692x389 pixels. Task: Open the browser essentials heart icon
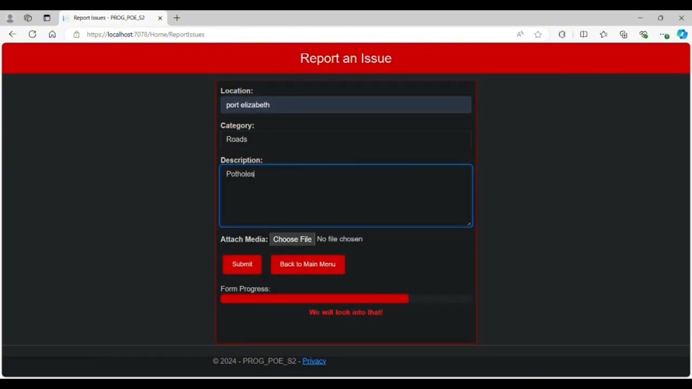643,34
